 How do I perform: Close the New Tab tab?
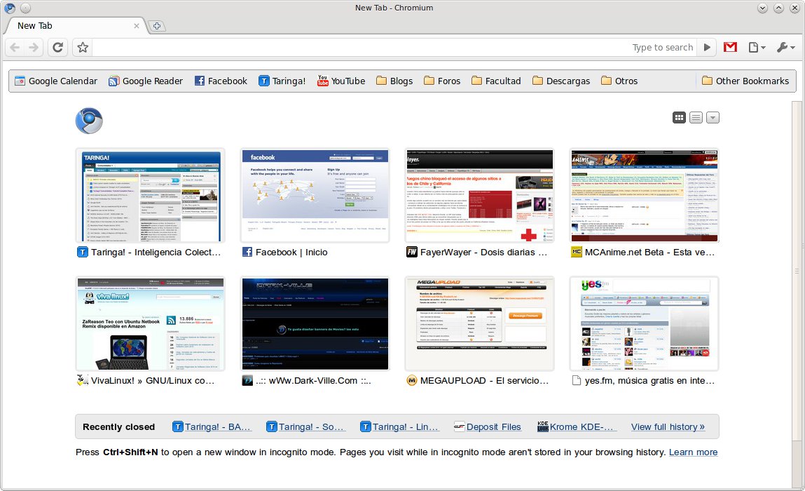point(137,26)
